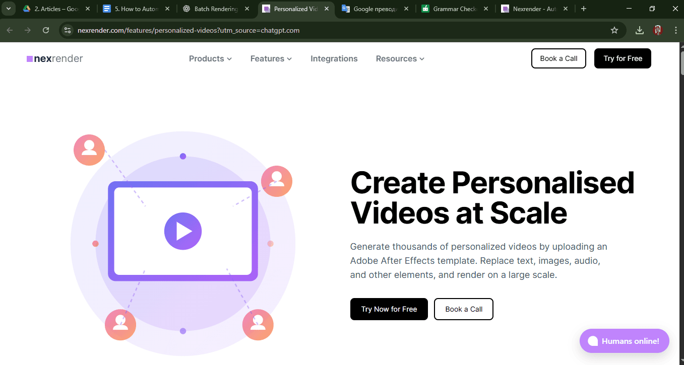684x365 pixels.
Task: Open the Humans online chat bubble
Action: [624, 341]
